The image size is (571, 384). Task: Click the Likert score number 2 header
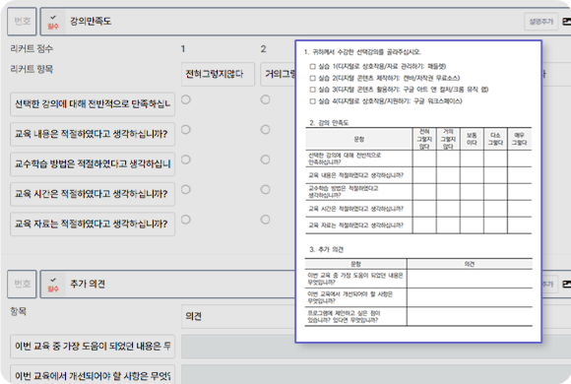tap(263, 49)
